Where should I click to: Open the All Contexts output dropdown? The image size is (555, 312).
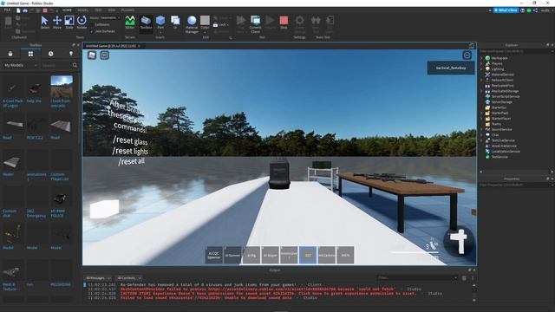(x=128, y=278)
